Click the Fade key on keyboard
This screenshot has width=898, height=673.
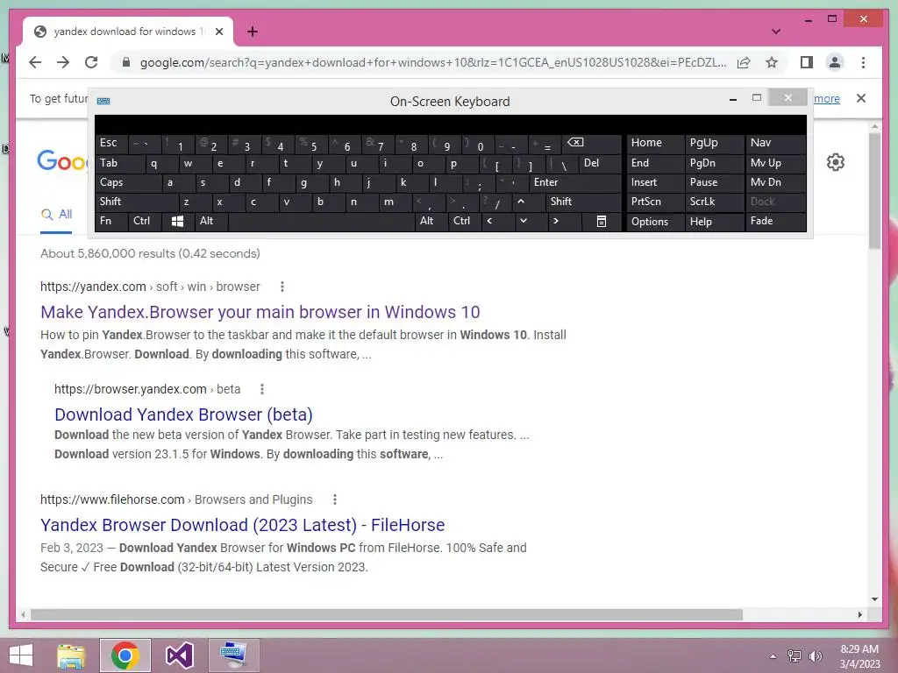tap(775, 221)
